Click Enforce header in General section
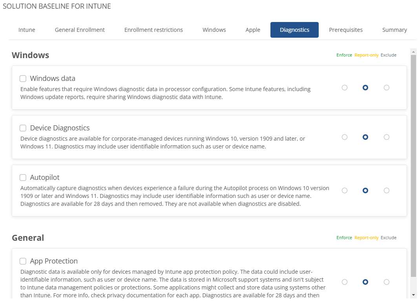 (344, 238)
